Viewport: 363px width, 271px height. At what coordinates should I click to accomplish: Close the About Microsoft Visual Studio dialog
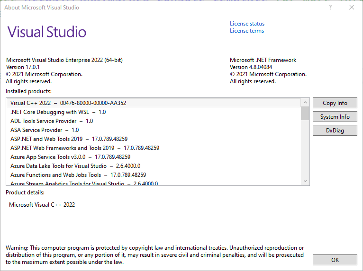352,7
